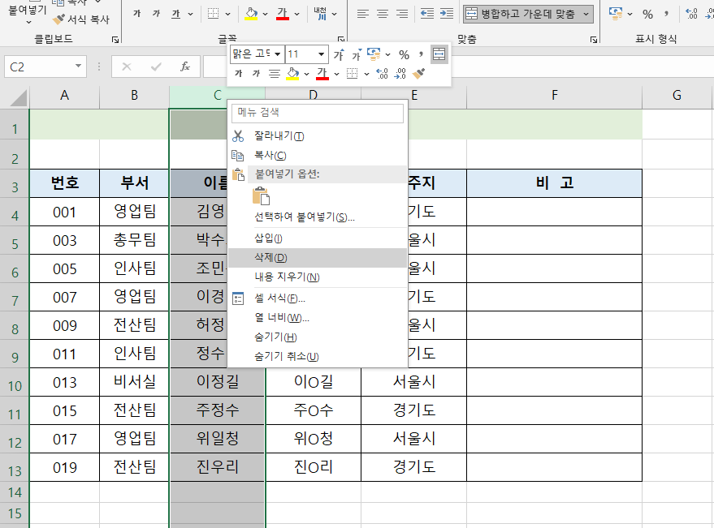Click the ribbon decrease indent icon
The image size is (714, 528).
coord(427,14)
